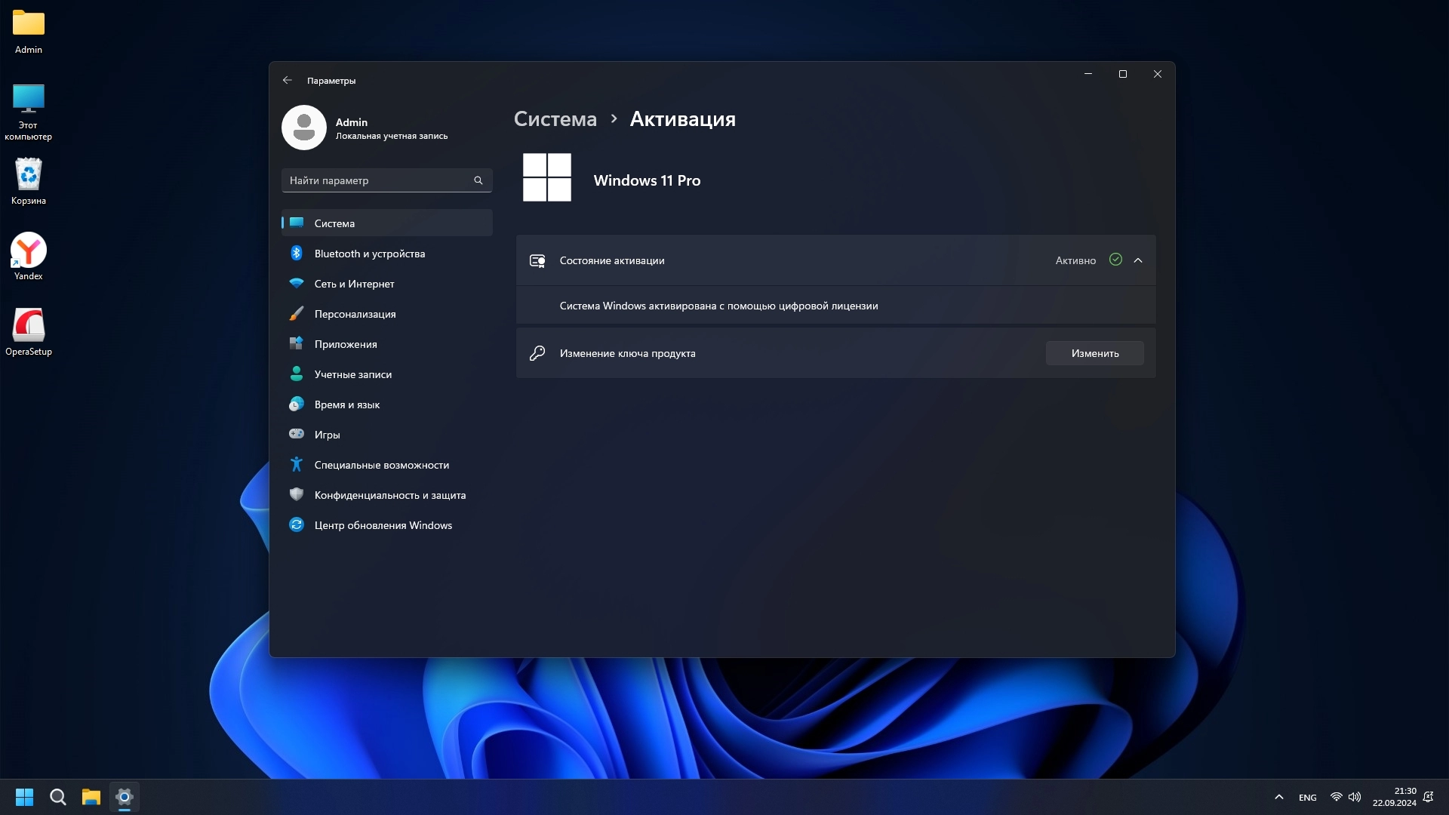Open Сеть и Интернет settings

pyautogui.click(x=354, y=284)
